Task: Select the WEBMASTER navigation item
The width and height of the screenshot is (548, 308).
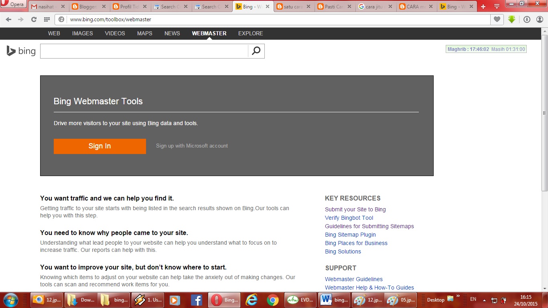Action: click(x=209, y=33)
